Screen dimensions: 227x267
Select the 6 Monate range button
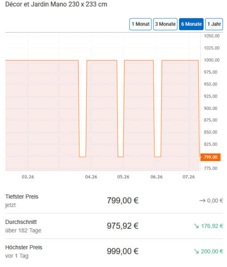pyautogui.click(x=191, y=24)
